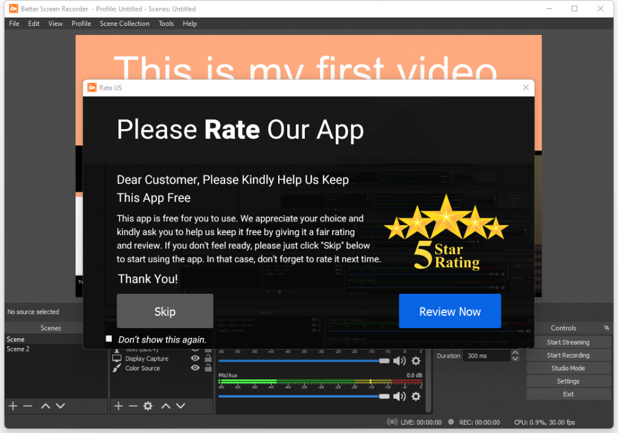Toggle visibility of the Color Source

coord(195,368)
